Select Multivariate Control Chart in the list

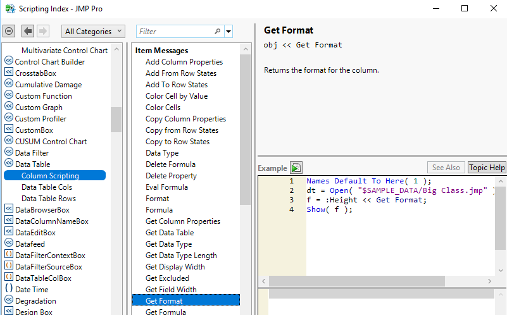[65, 51]
